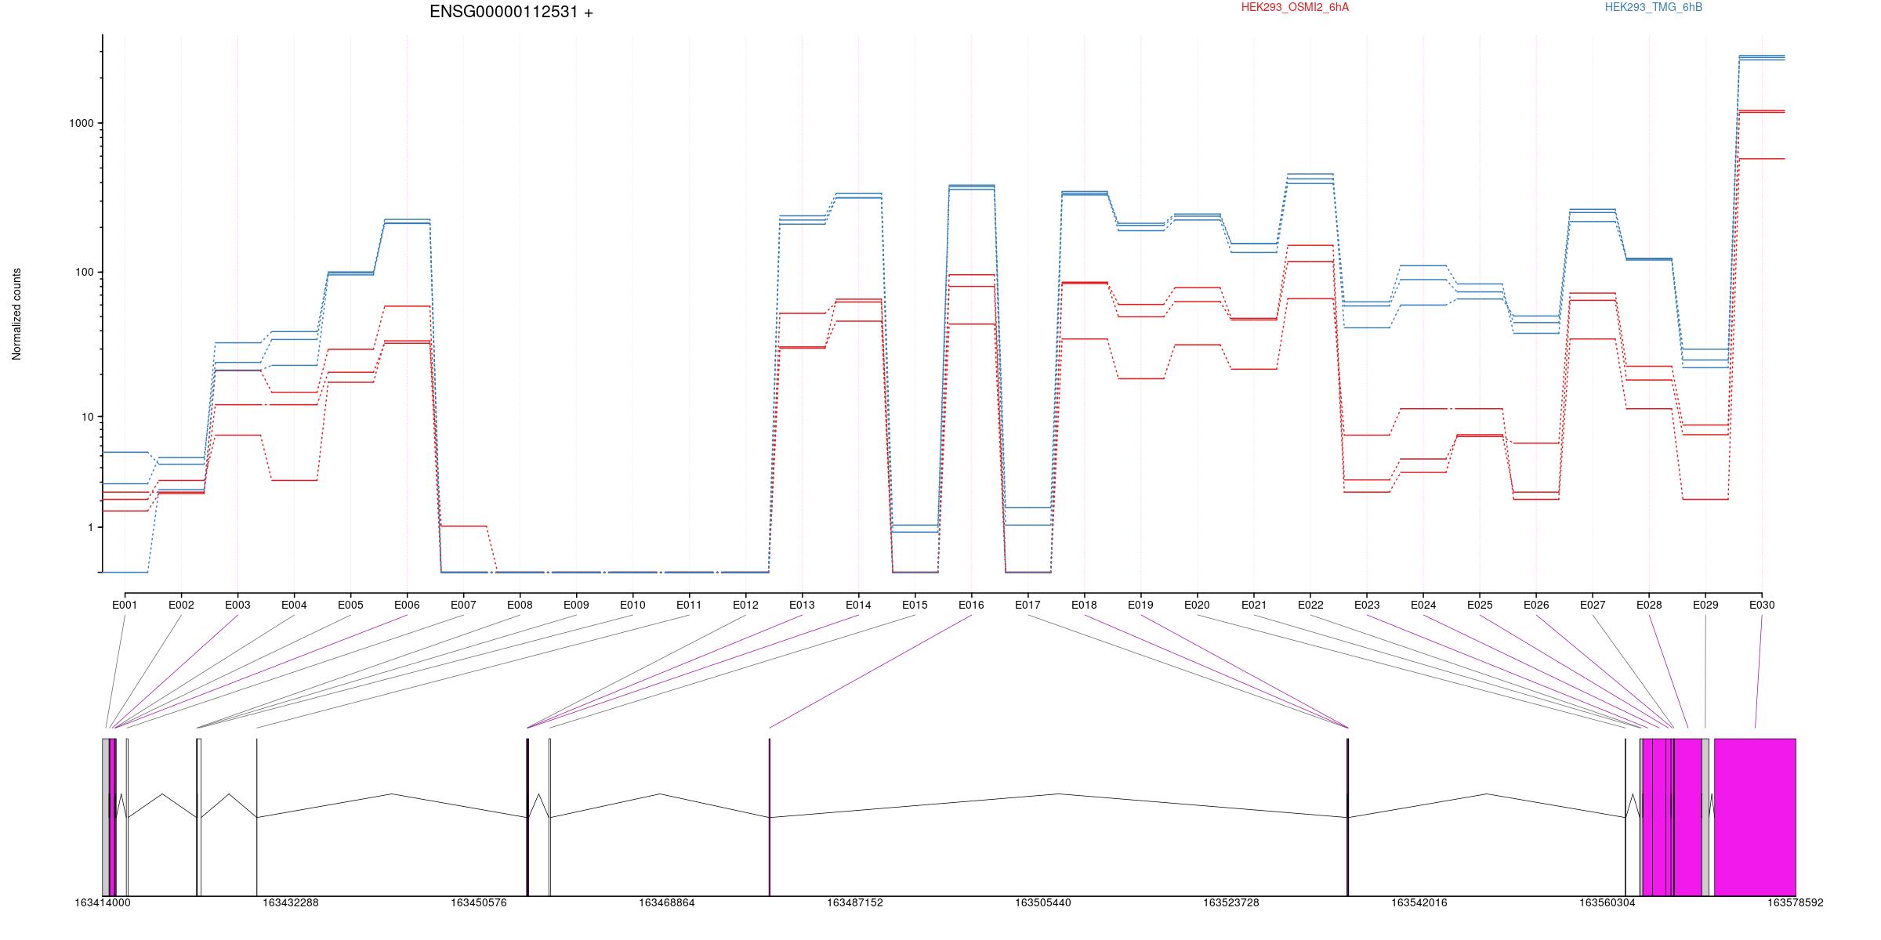Viewport: 1881px width, 940px height.
Task: Click genomic coordinate 163505440
Action: pos(1043,903)
